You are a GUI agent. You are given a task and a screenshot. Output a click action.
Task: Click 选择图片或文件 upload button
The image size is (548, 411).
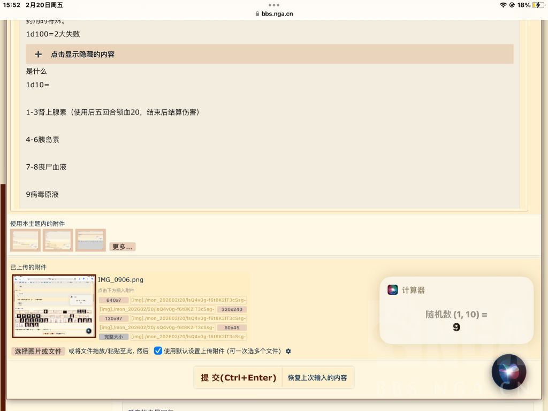point(38,351)
